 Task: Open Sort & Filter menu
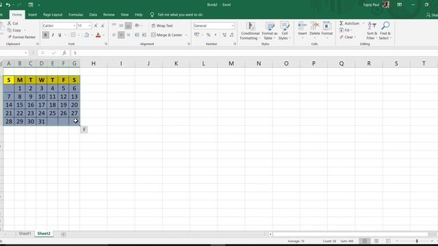(372, 31)
